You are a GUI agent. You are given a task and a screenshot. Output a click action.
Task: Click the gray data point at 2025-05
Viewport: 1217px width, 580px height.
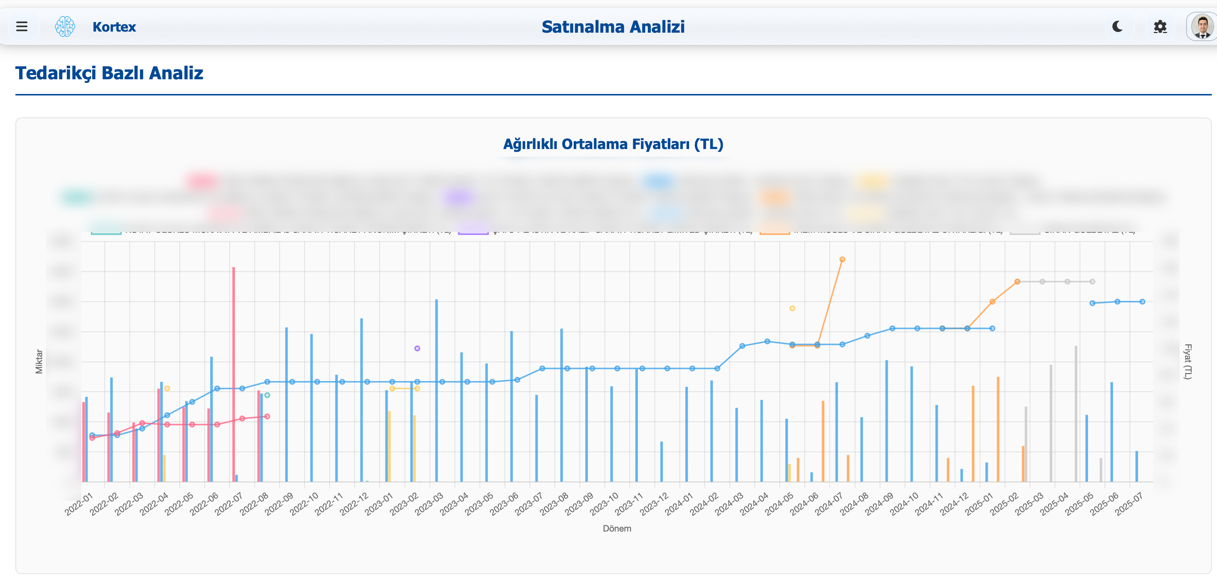[1092, 282]
